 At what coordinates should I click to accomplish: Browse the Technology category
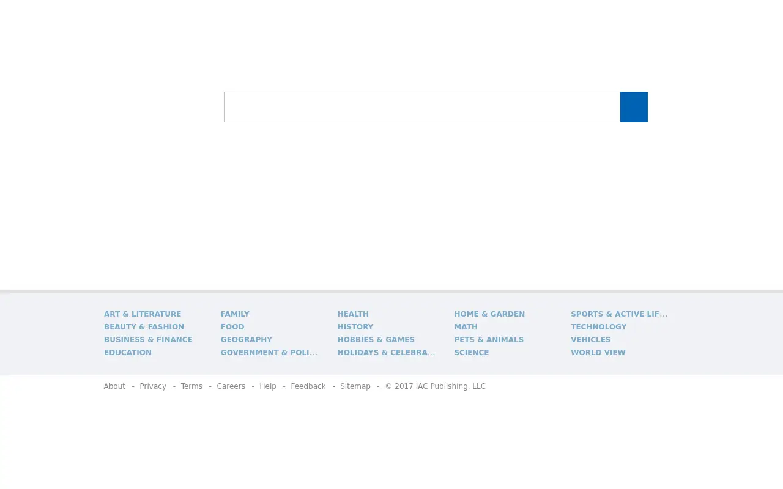pyautogui.click(x=599, y=327)
